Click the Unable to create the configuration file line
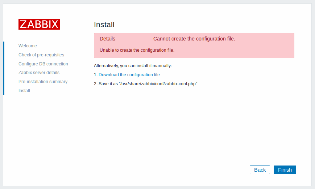This screenshot has height=189, width=315. tap(137, 50)
